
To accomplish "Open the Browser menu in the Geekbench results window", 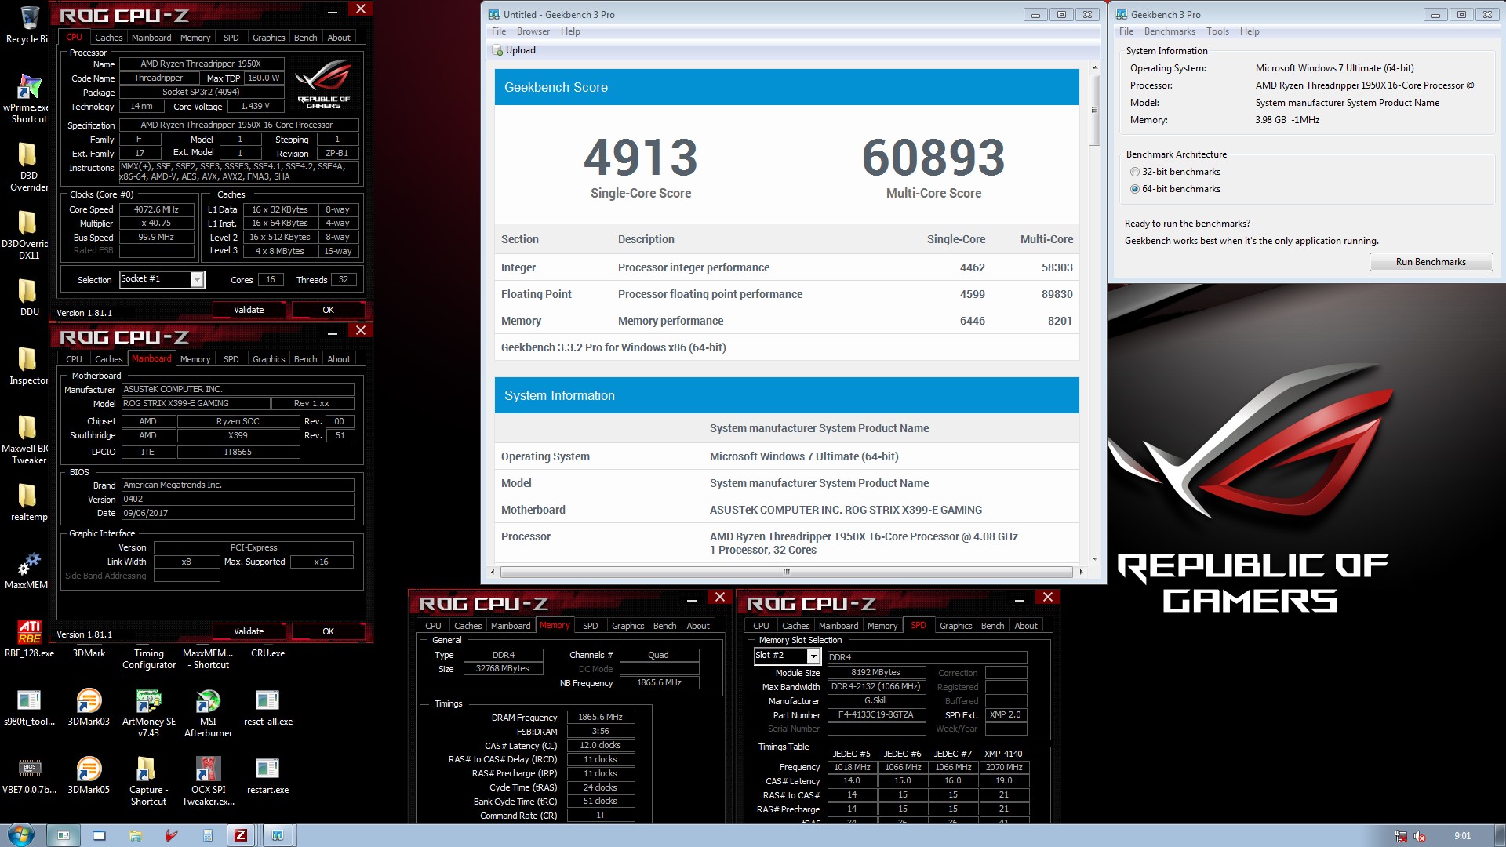I will (x=533, y=31).
